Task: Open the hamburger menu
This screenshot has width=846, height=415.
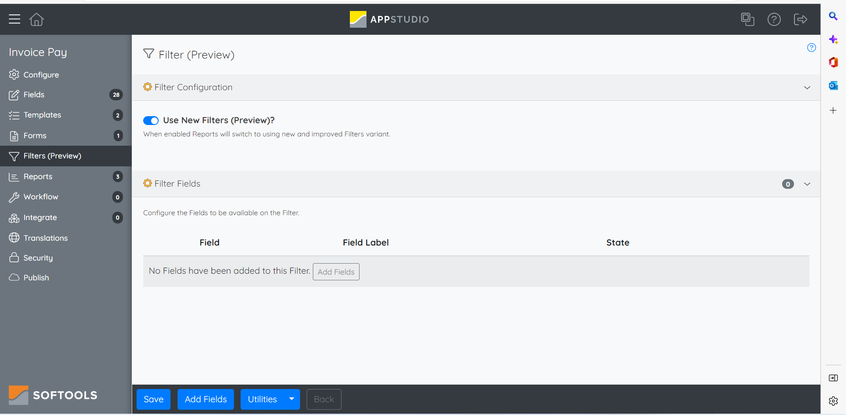Action: (15, 19)
